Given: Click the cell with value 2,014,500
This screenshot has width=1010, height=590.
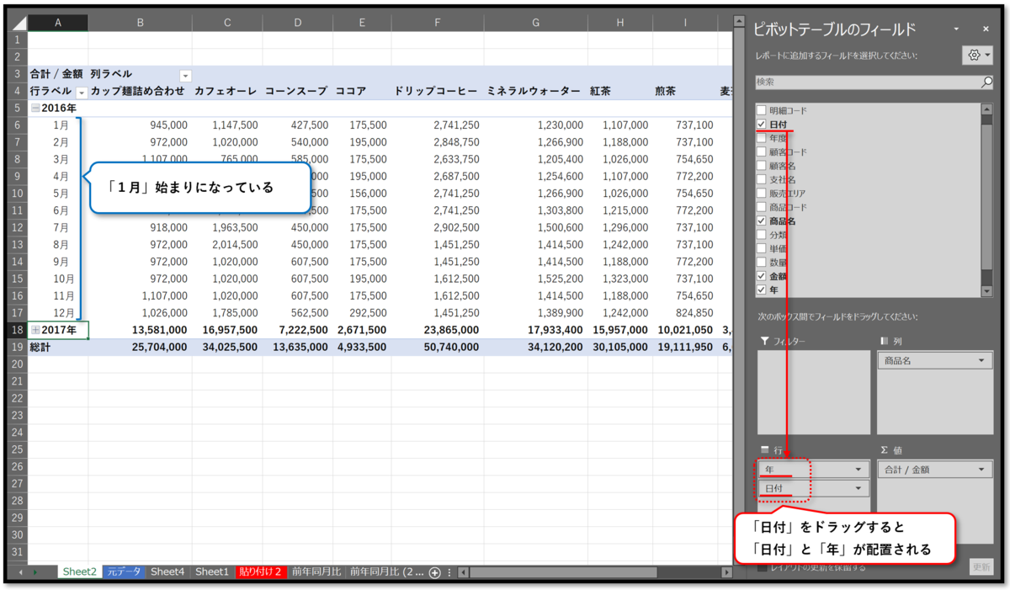Looking at the screenshot, I should 226,244.
